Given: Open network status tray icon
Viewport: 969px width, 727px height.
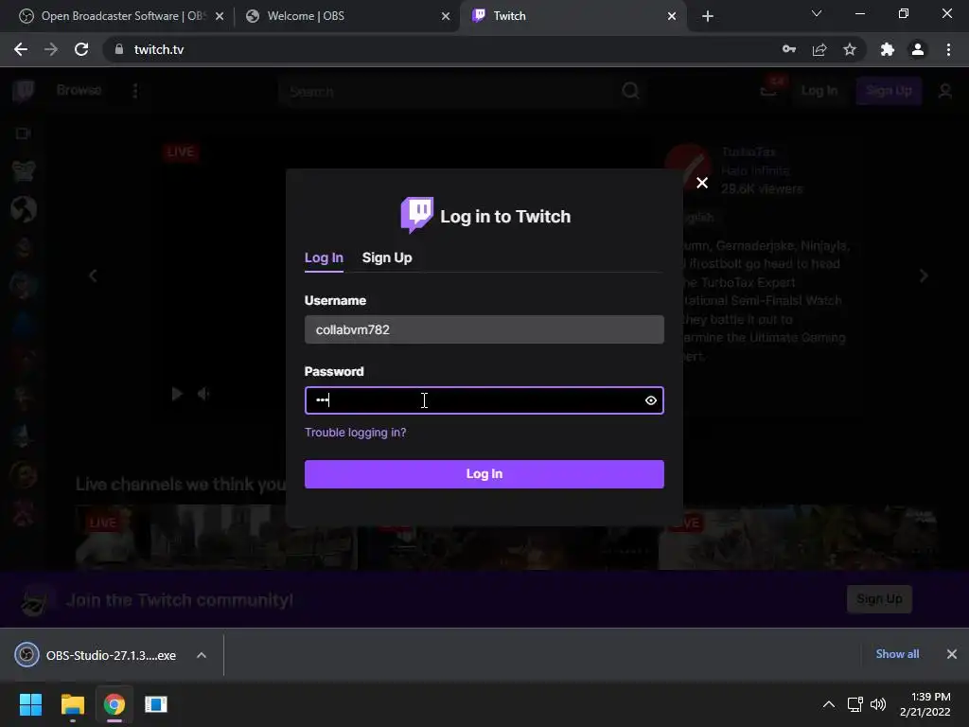Looking at the screenshot, I should (855, 704).
